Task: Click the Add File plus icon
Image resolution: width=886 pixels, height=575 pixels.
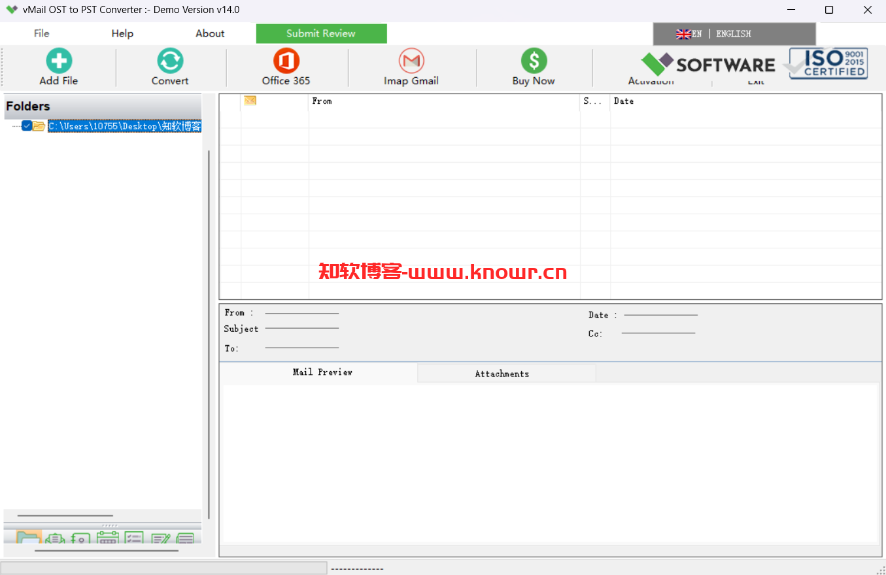Action: pos(59,61)
